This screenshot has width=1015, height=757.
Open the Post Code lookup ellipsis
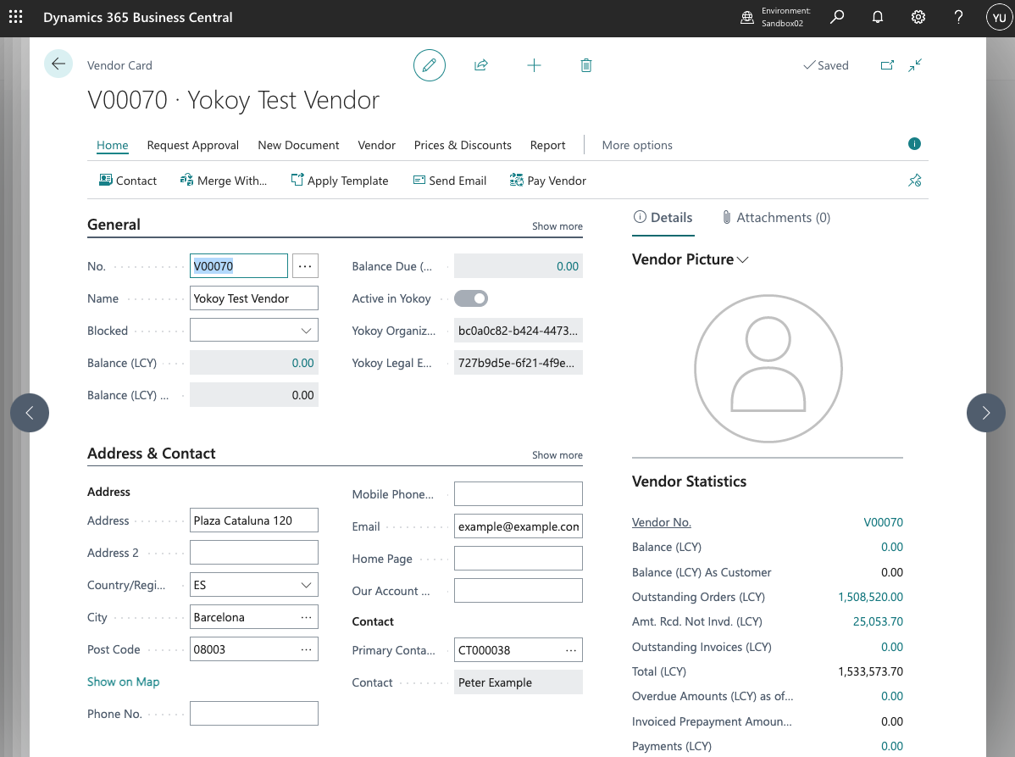tap(306, 649)
